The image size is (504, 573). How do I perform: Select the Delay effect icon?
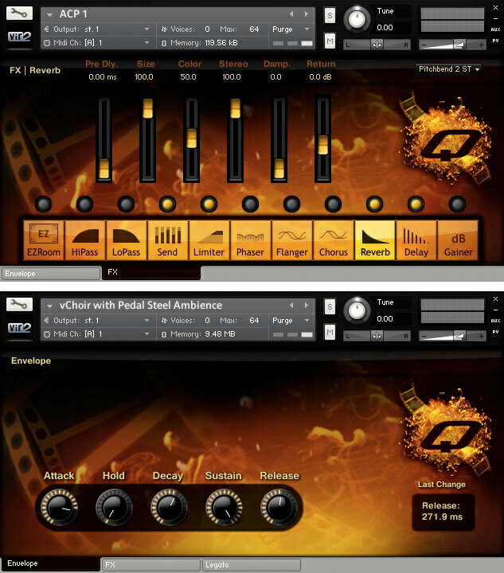(x=416, y=240)
